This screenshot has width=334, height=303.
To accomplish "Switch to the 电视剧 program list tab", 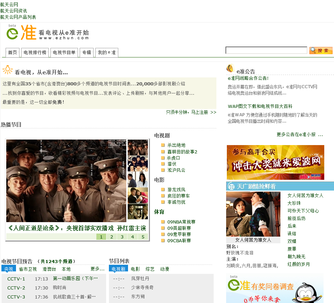I will pos(118,269).
